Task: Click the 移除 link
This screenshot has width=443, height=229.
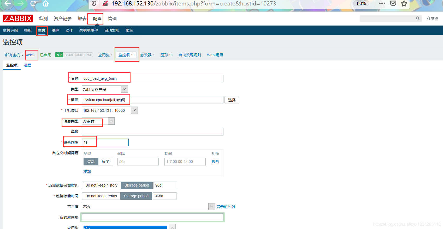Action: [x=215, y=162]
